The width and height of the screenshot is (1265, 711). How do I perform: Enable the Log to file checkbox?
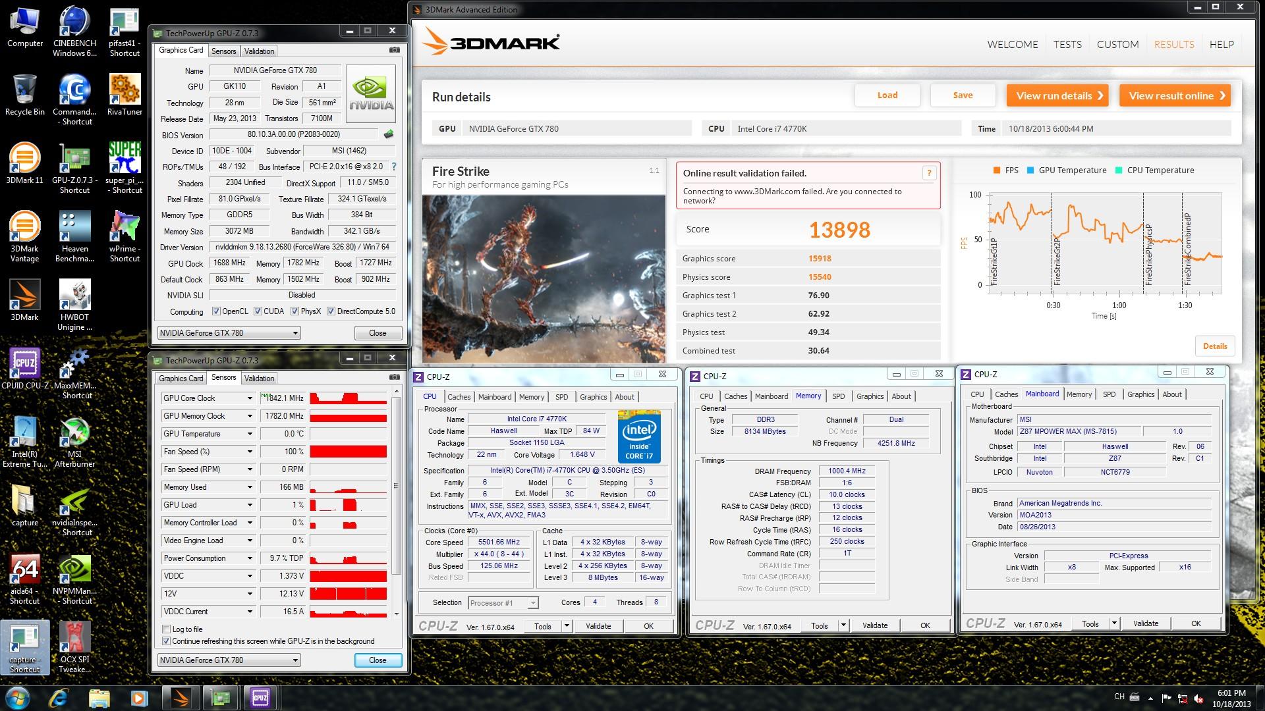(166, 629)
